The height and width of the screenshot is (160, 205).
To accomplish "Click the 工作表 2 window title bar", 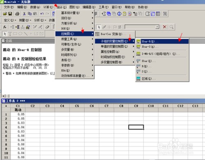I will tap(103, 101).
